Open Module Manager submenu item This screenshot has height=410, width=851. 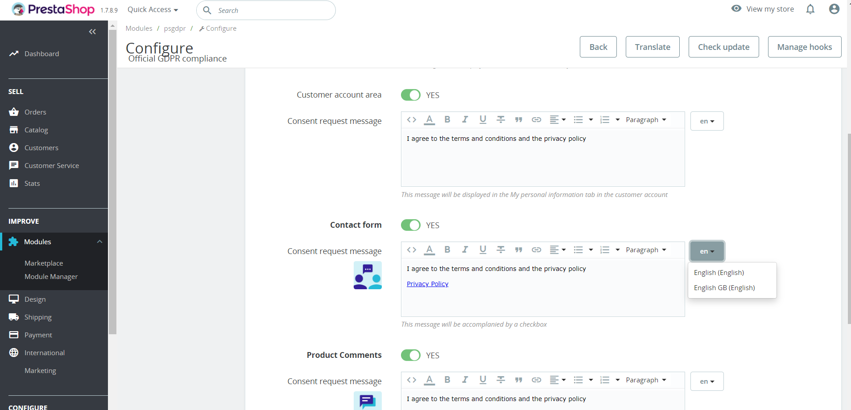pyautogui.click(x=51, y=276)
